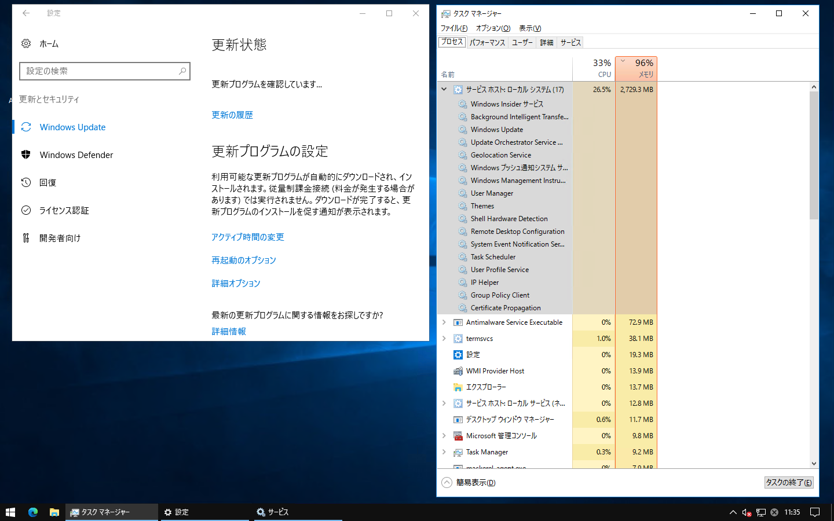Click the Task Manager process row icon

[458, 452]
